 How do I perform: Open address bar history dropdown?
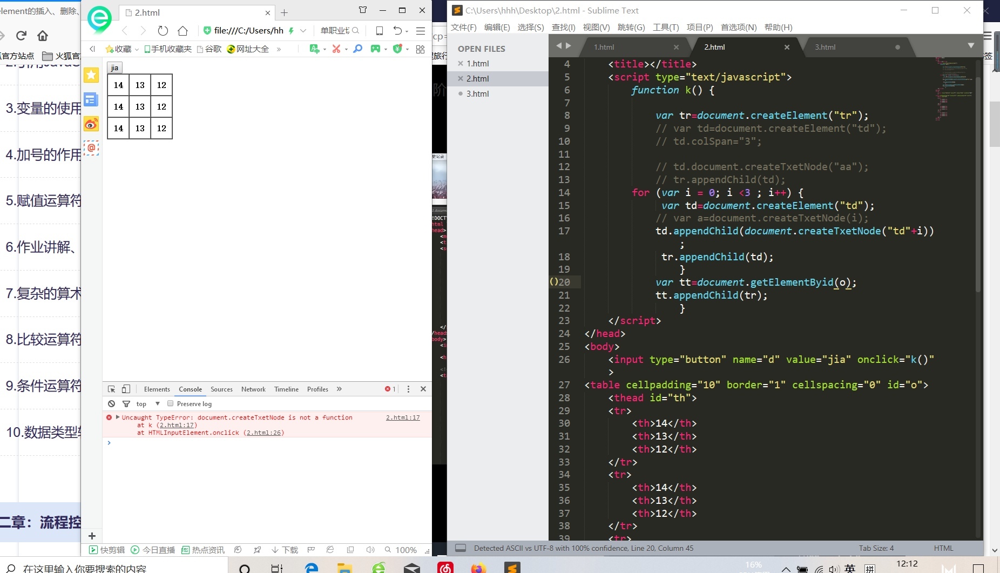(303, 31)
